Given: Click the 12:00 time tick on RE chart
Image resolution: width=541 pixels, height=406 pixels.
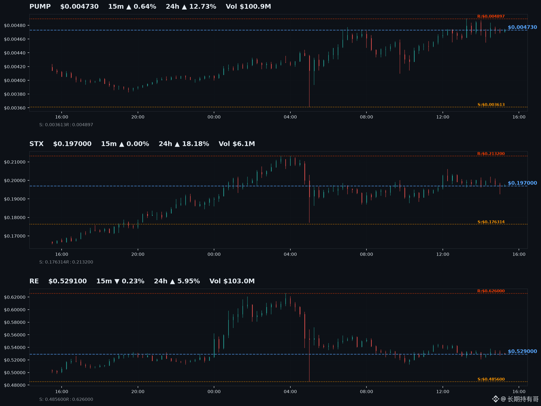Looking at the screenshot, I should pyautogui.click(x=443, y=392).
